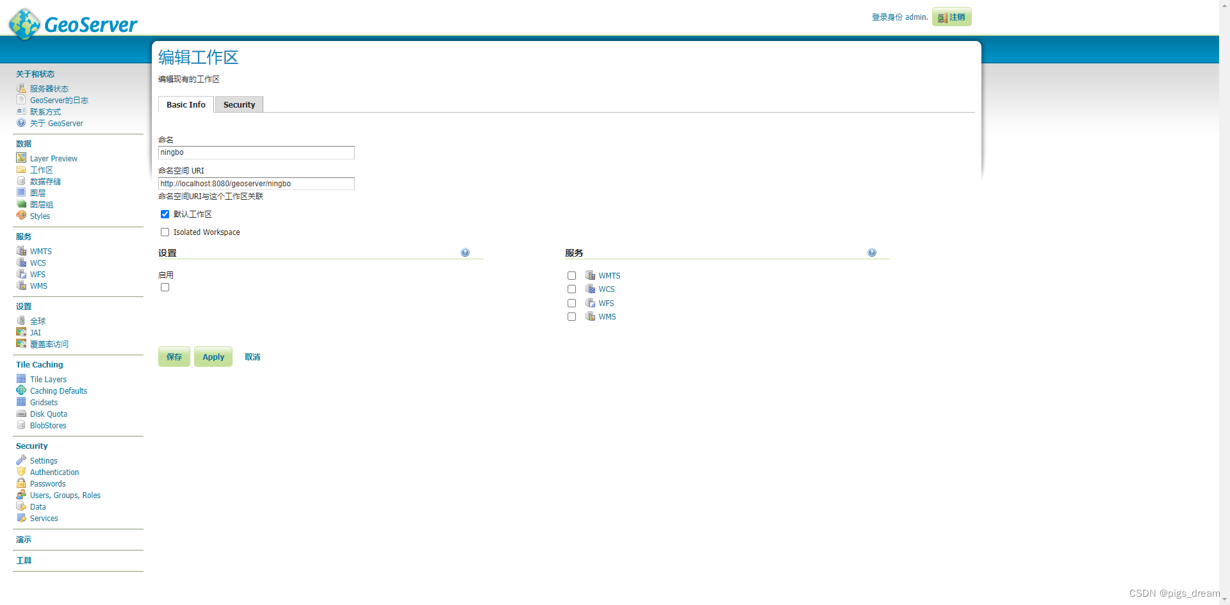Click the Layer Preview icon
The image size is (1230, 605).
coord(21,158)
